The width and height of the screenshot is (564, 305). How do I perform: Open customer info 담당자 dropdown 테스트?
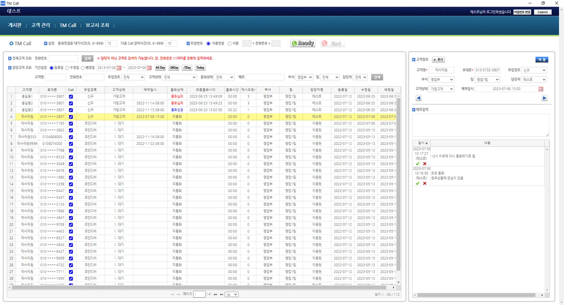[534, 79]
